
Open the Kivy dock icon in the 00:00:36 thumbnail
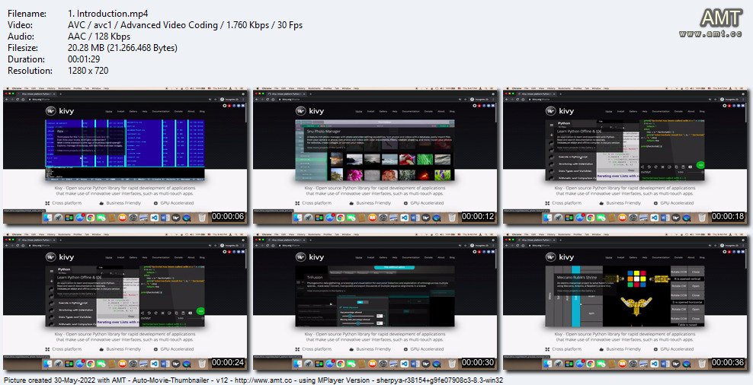coord(676,364)
